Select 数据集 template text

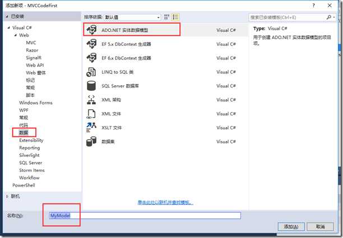coord(108,142)
